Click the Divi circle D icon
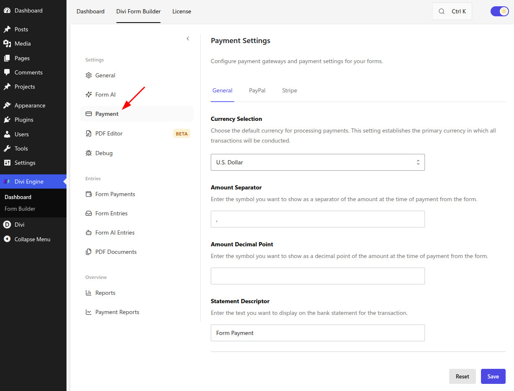Image resolution: width=514 pixels, height=391 pixels. coord(7,225)
